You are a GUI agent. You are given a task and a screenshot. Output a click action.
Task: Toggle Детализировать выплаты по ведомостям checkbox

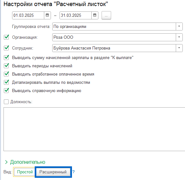point(6,82)
